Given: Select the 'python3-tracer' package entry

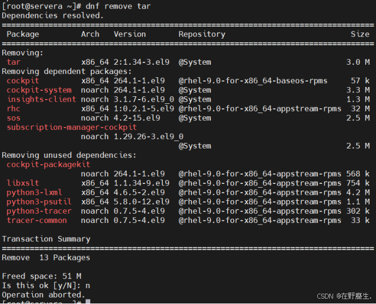Looking at the screenshot, I should pyautogui.click(x=39, y=211).
